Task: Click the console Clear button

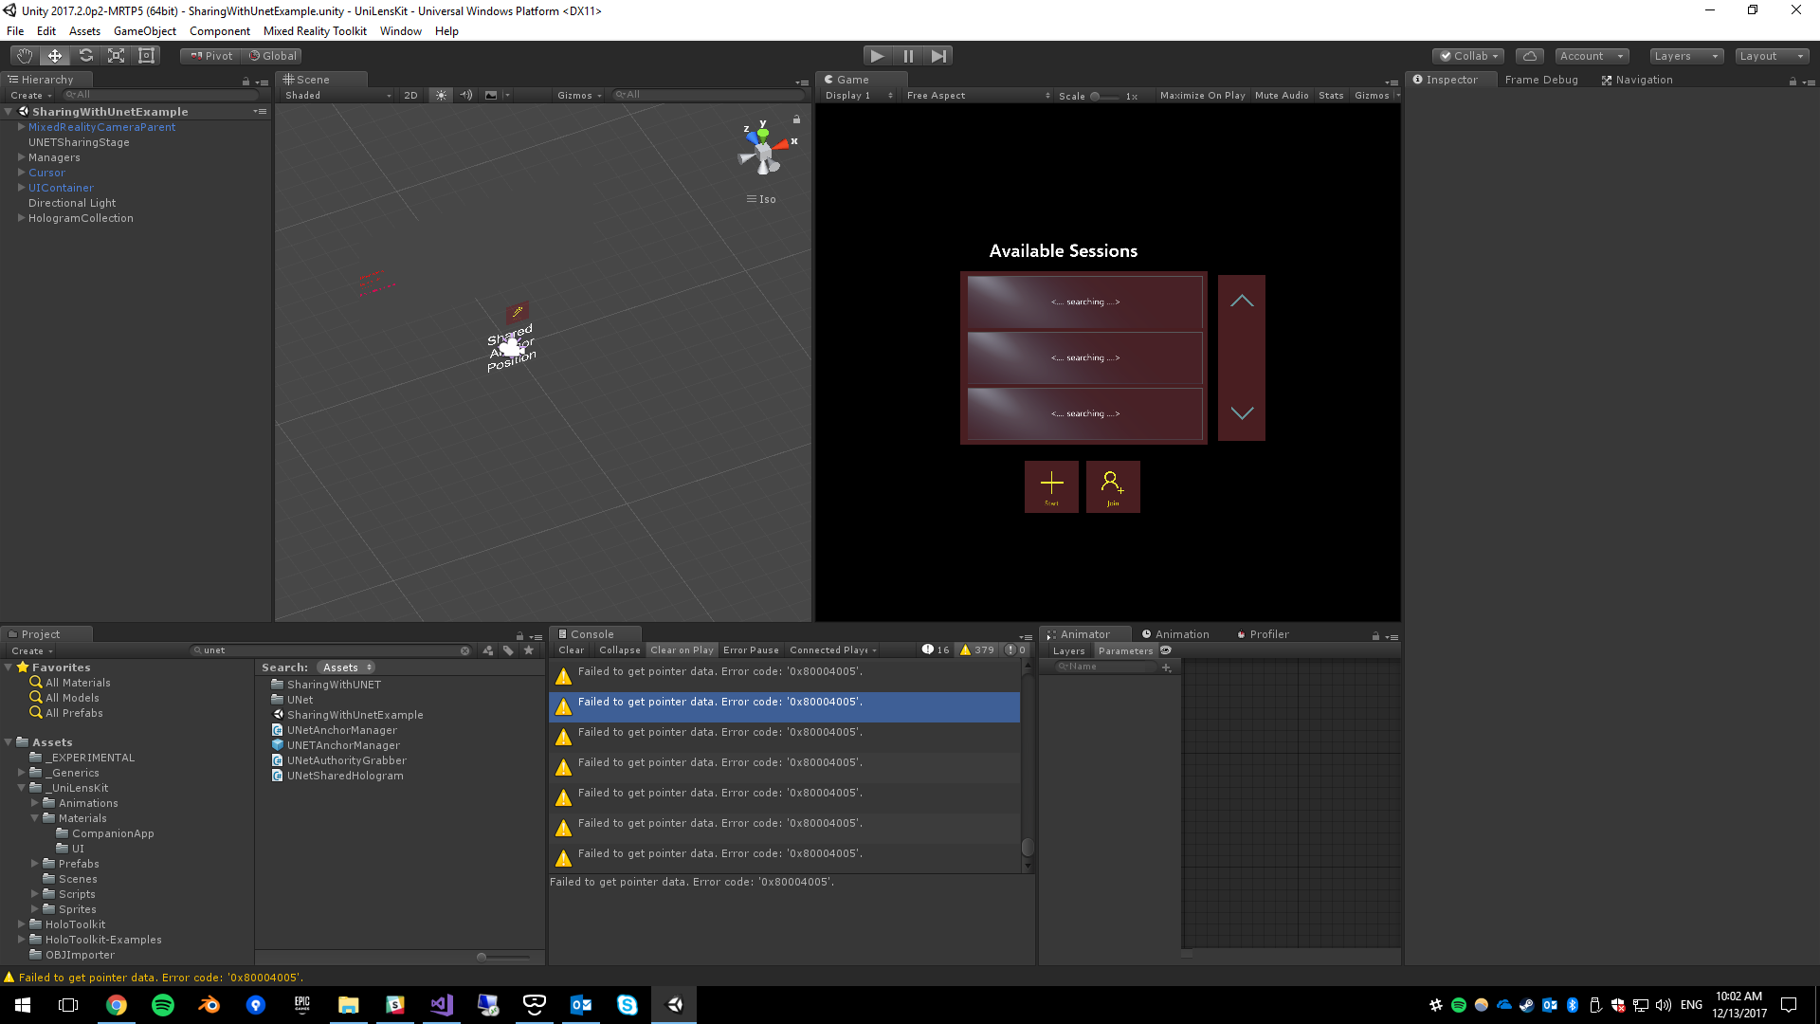Action: 571,650
